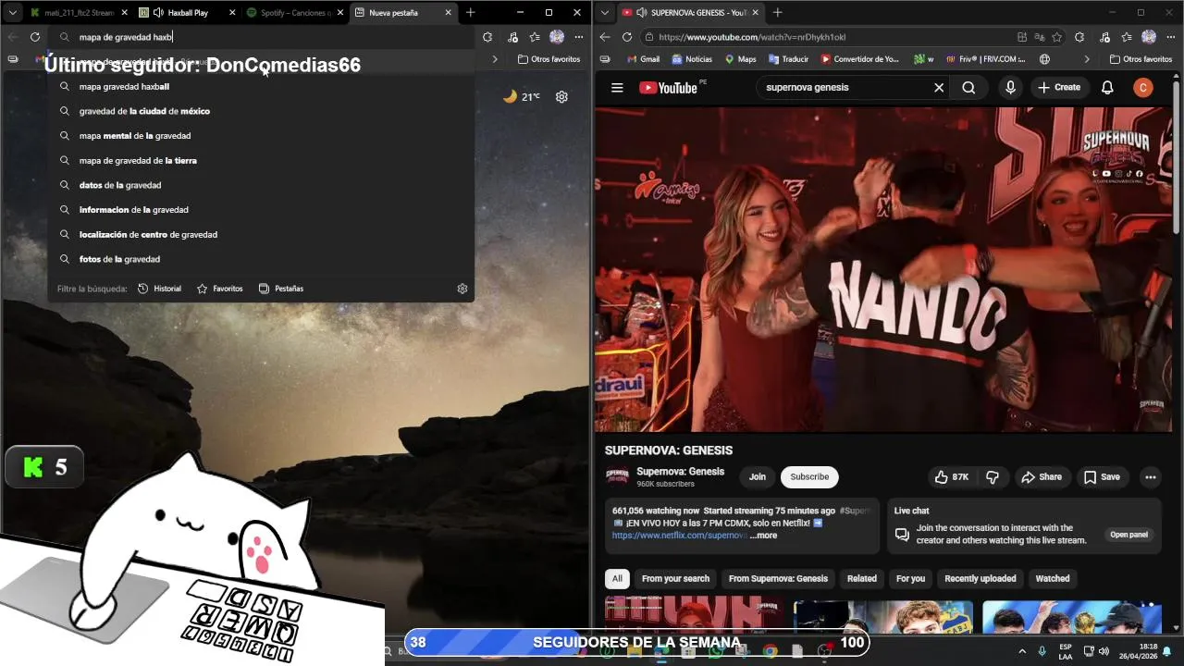This screenshot has height=666, width=1184.
Task: Click the Create button
Action: point(1059,88)
